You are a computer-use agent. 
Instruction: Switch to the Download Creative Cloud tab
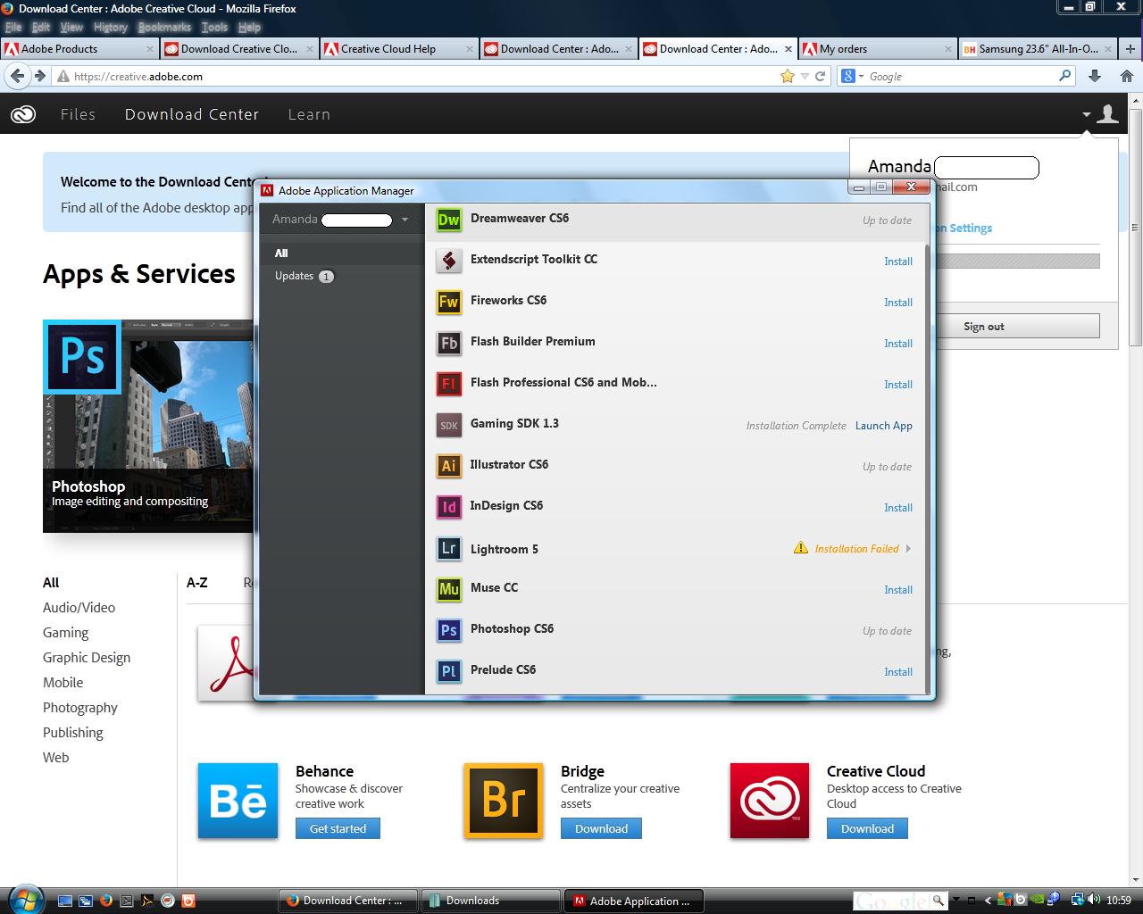pos(238,49)
